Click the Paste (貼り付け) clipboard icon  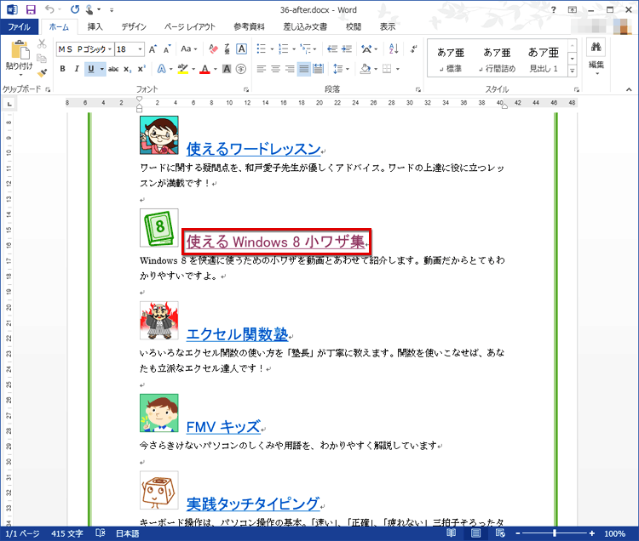pyautogui.click(x=19, y=51)
